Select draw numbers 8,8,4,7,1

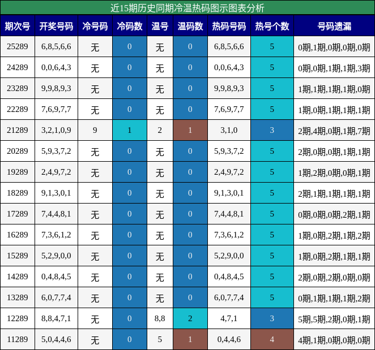click(x=56, y=318)
